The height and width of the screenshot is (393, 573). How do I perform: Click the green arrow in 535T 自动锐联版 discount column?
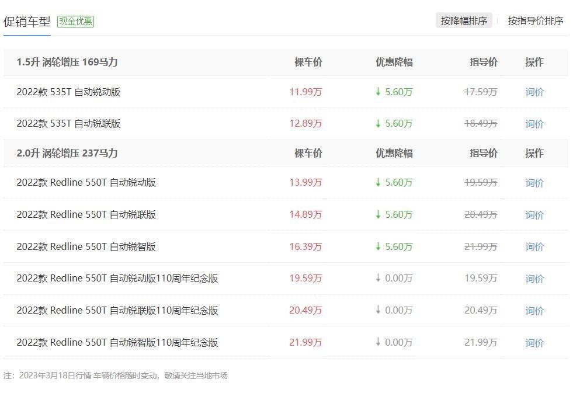pos(377,124)
